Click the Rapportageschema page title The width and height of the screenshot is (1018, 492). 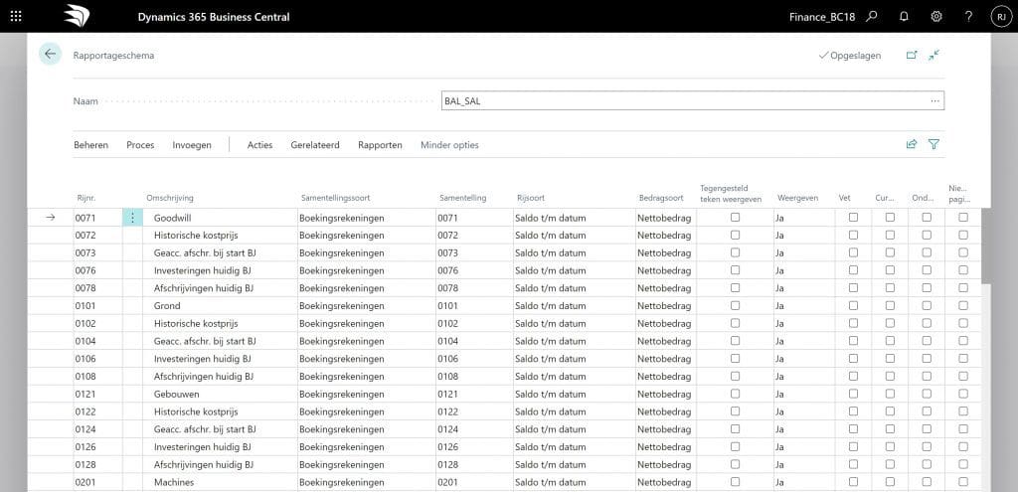click(113, 56)
